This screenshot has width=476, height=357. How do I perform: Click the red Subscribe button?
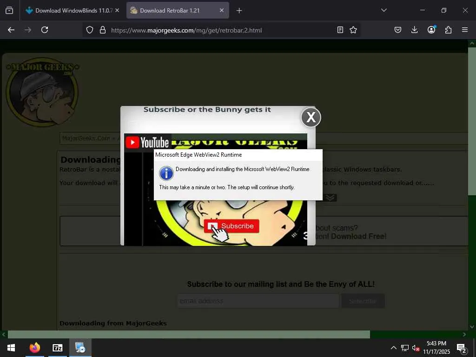point(231,226)
